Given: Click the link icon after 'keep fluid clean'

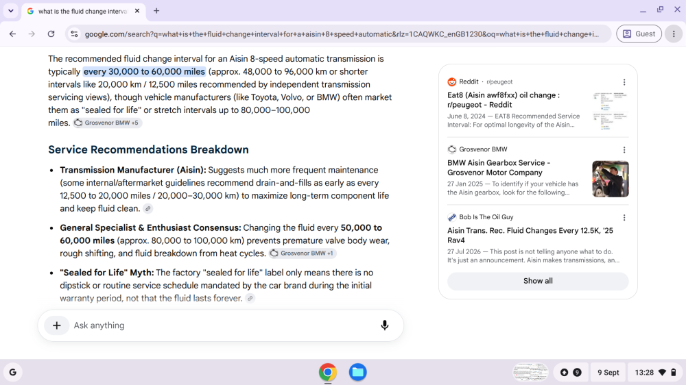Looking at the screenshot, I should tap(148, 209).
